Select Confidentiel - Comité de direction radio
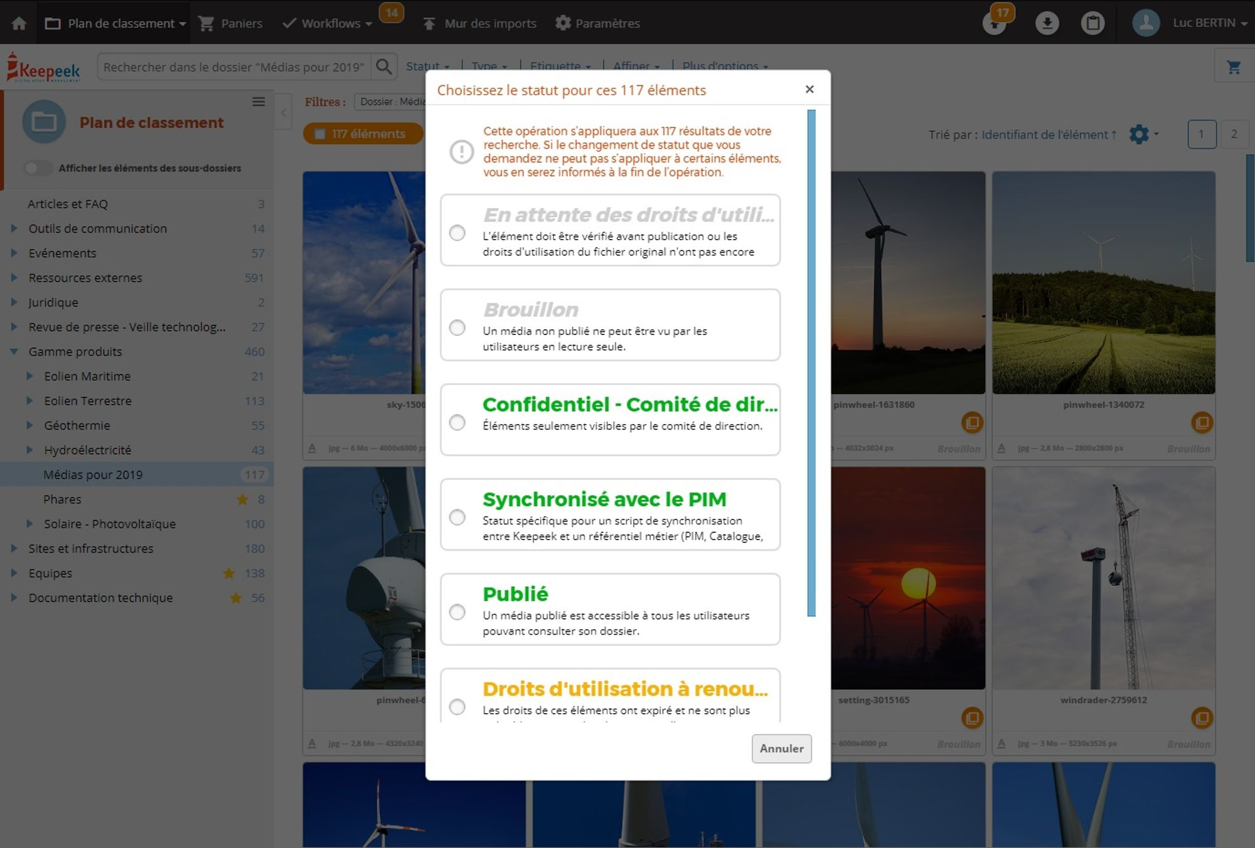This screenshot has width=1255, height=848. pos(457,423)
